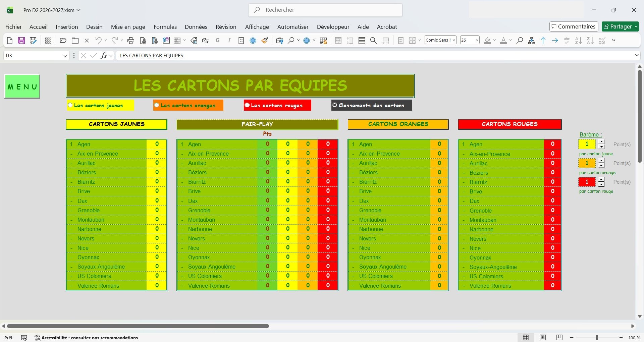Increase yellow card points with spinner up arrow
The image size is (644, 342).
pyautogui.click(x=601, y=142)
